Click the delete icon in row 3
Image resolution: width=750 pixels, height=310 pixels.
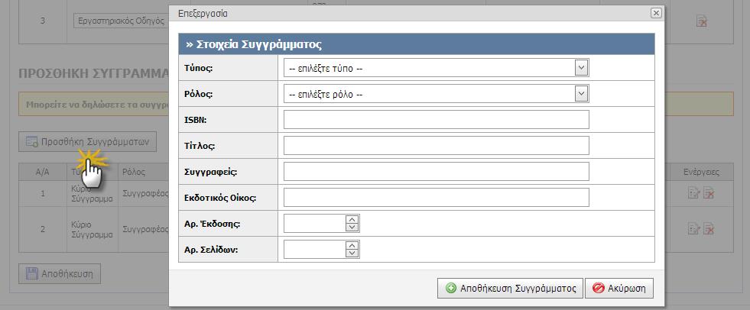702,21
